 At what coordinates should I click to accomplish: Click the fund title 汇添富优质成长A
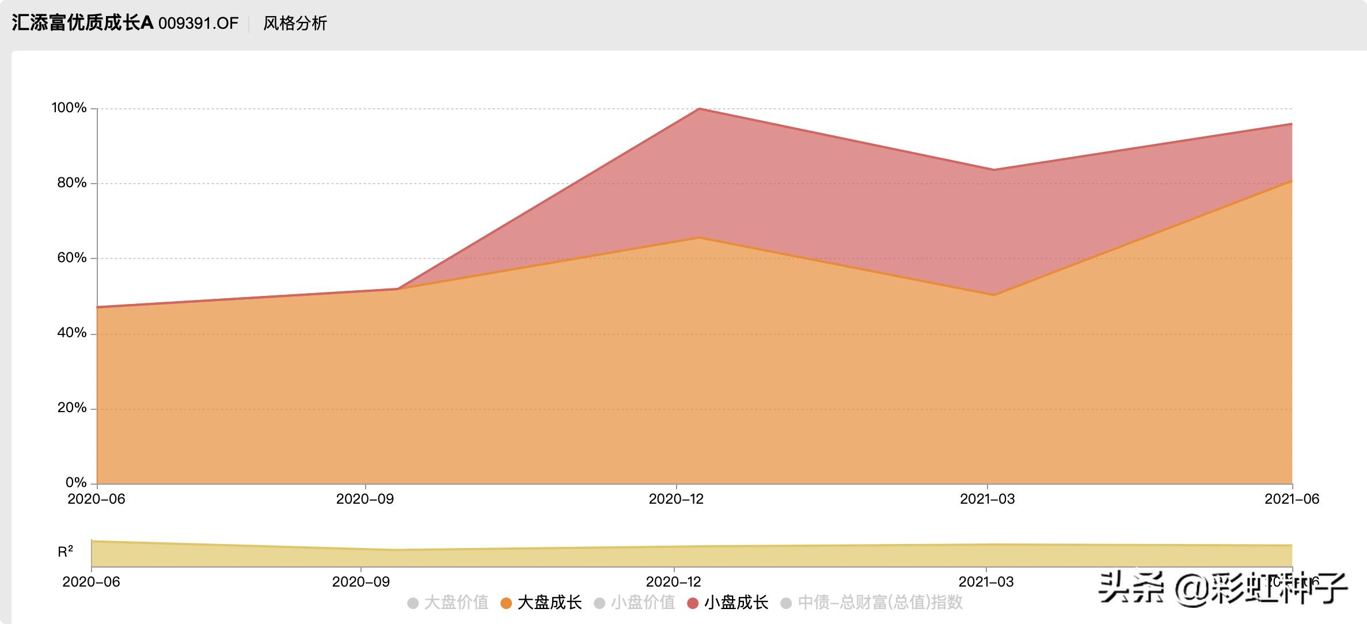pos(82,23)
